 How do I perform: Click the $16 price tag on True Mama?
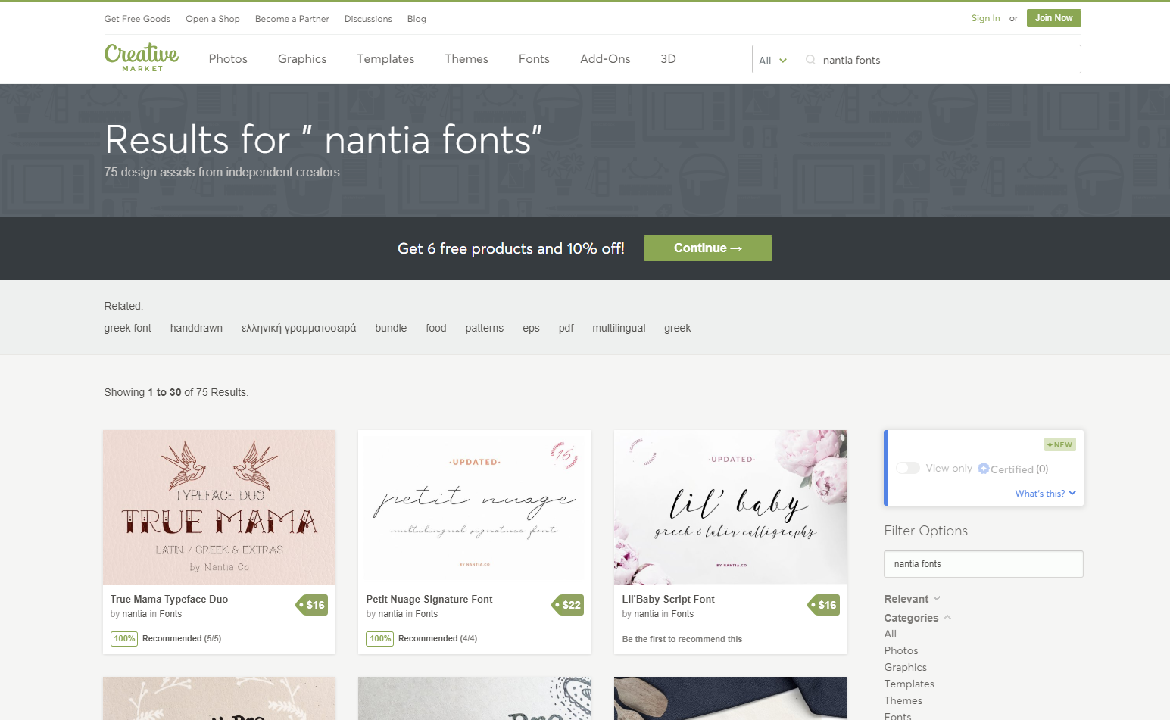click(312, 605)
